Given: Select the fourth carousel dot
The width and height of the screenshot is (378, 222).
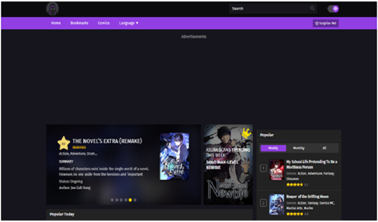Looking at the screenshot, I should 126,200.
